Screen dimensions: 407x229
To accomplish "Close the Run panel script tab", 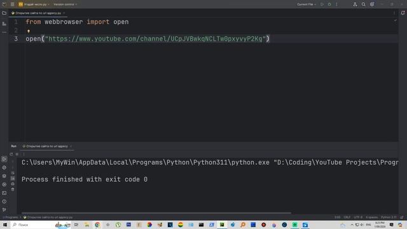I will pyautogui.click(x=71, y=146).
